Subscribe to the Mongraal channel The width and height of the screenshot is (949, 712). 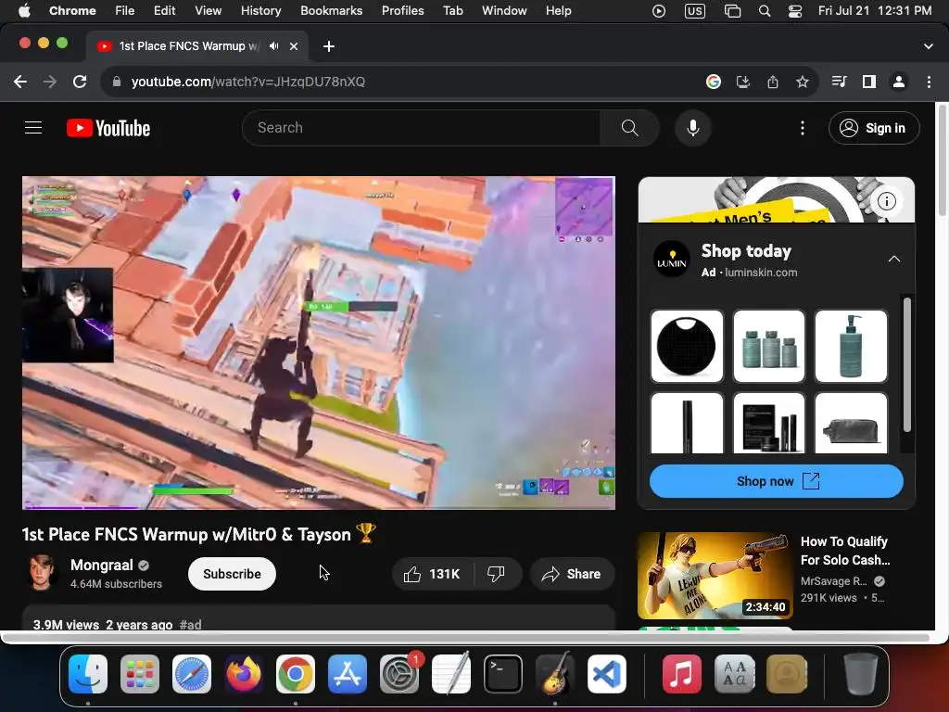tap(232, 574)
